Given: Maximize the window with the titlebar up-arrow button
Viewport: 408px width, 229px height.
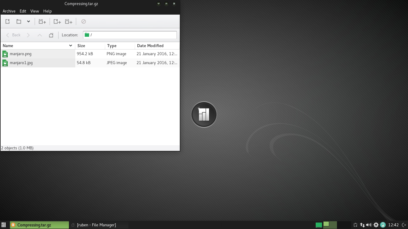Looking at the screenshot, I should point(166,4).
